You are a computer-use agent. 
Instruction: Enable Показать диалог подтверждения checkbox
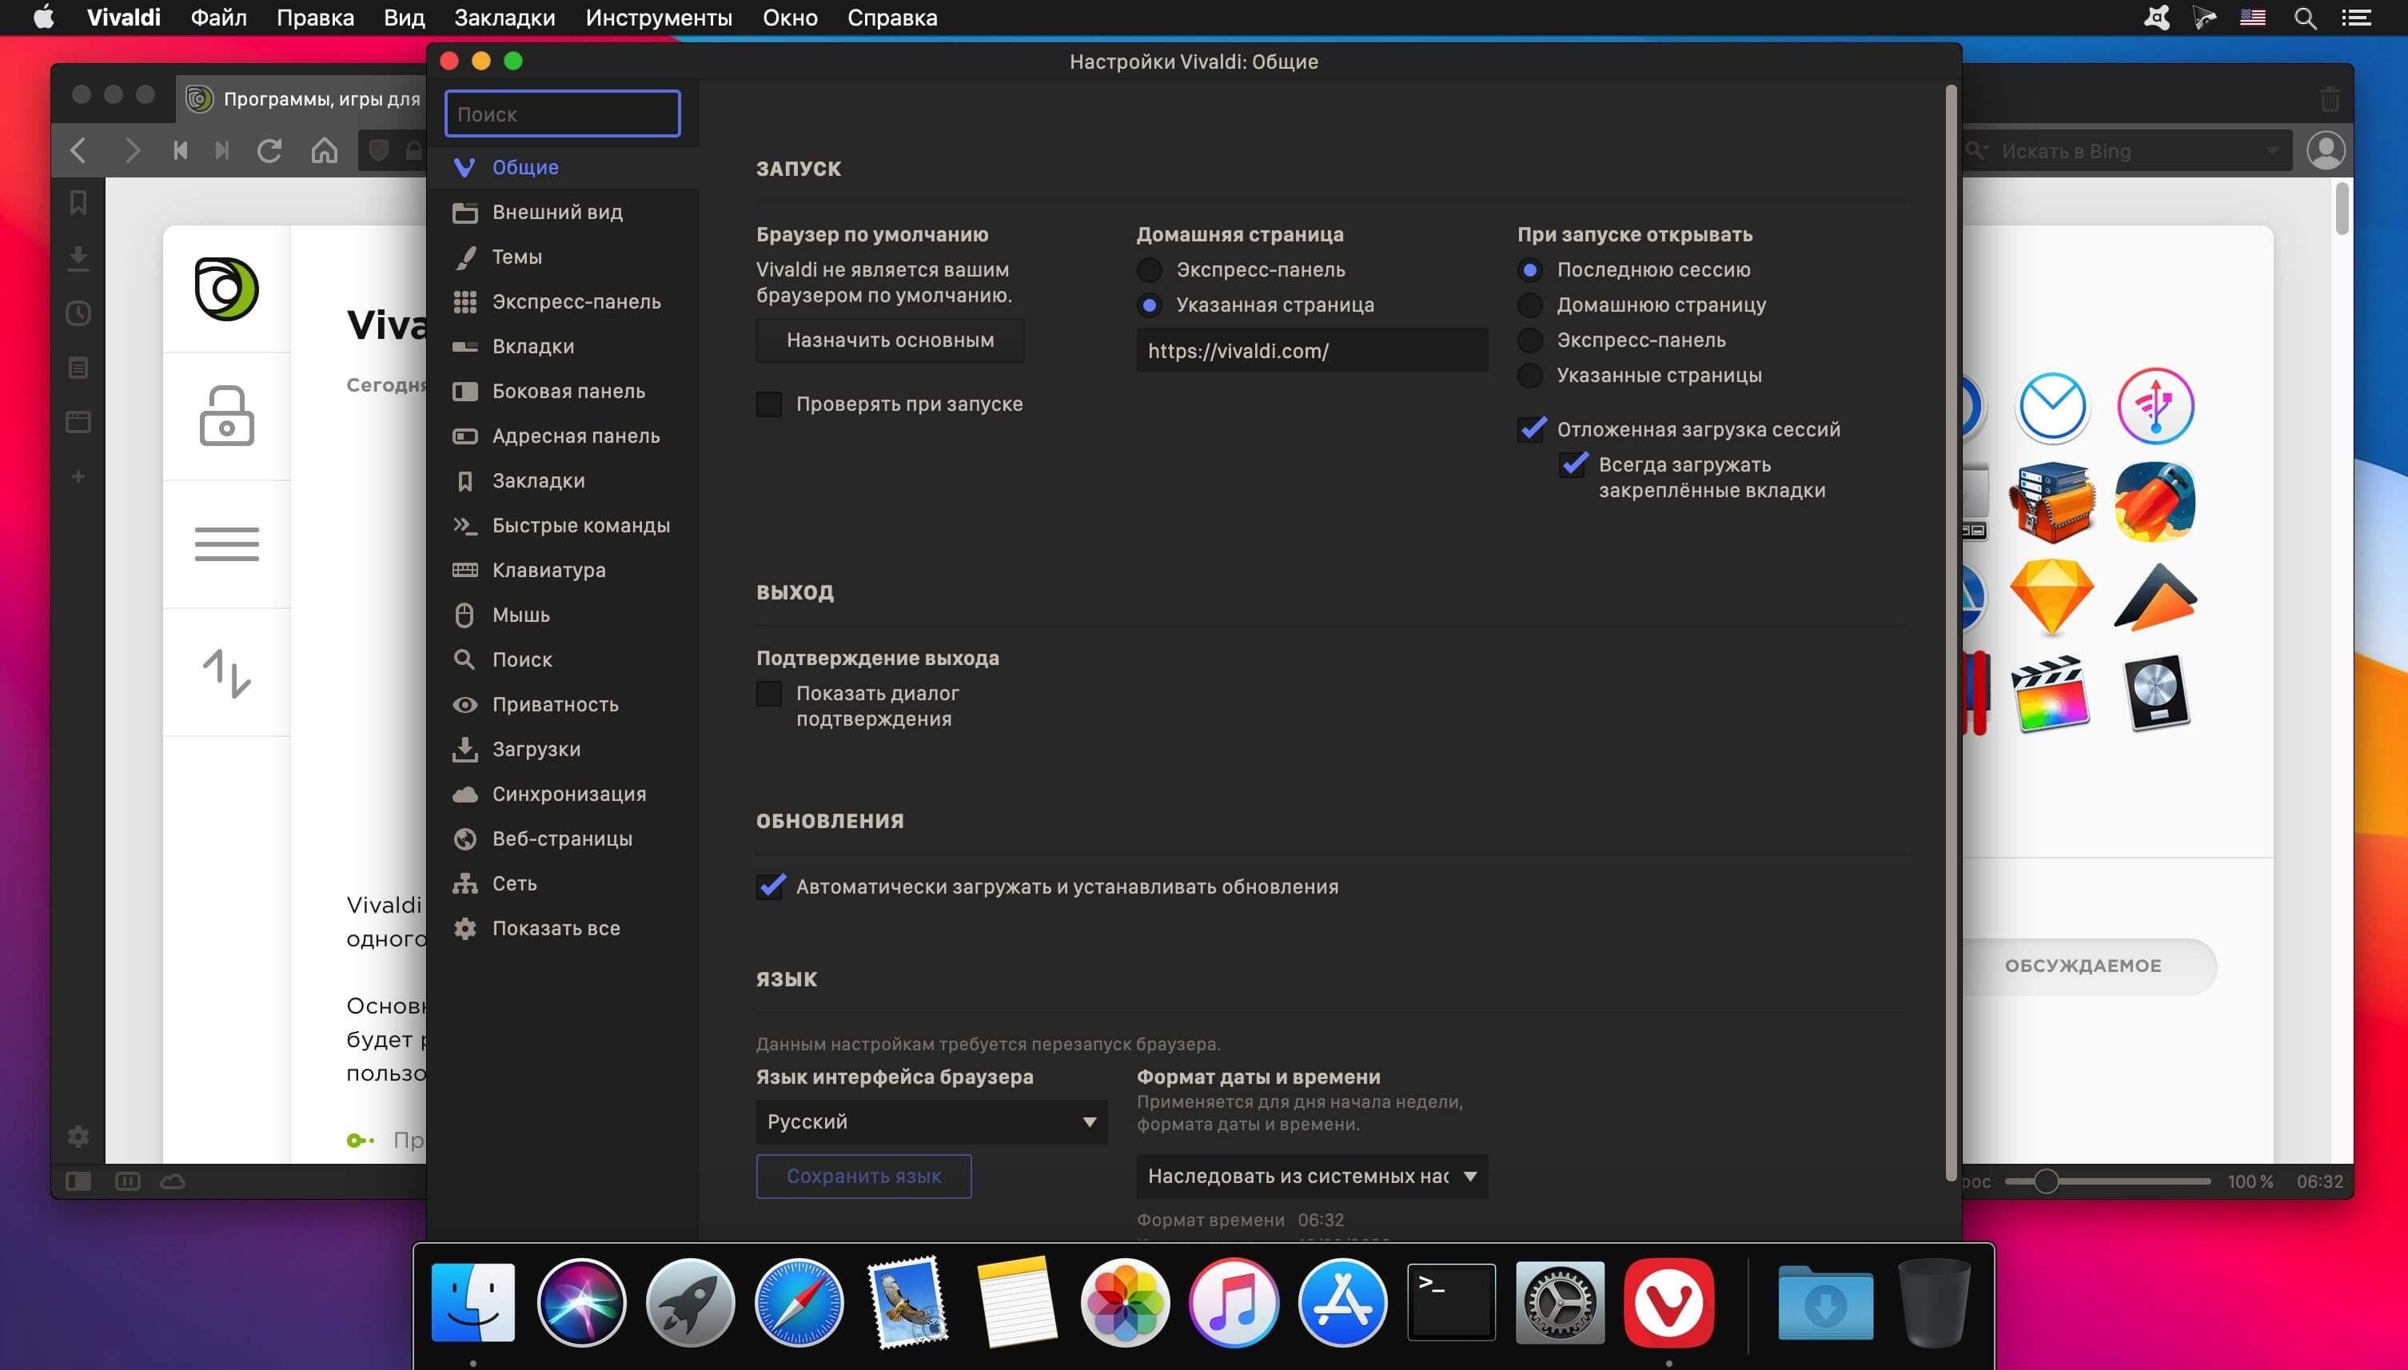click(x=769, y=695)
